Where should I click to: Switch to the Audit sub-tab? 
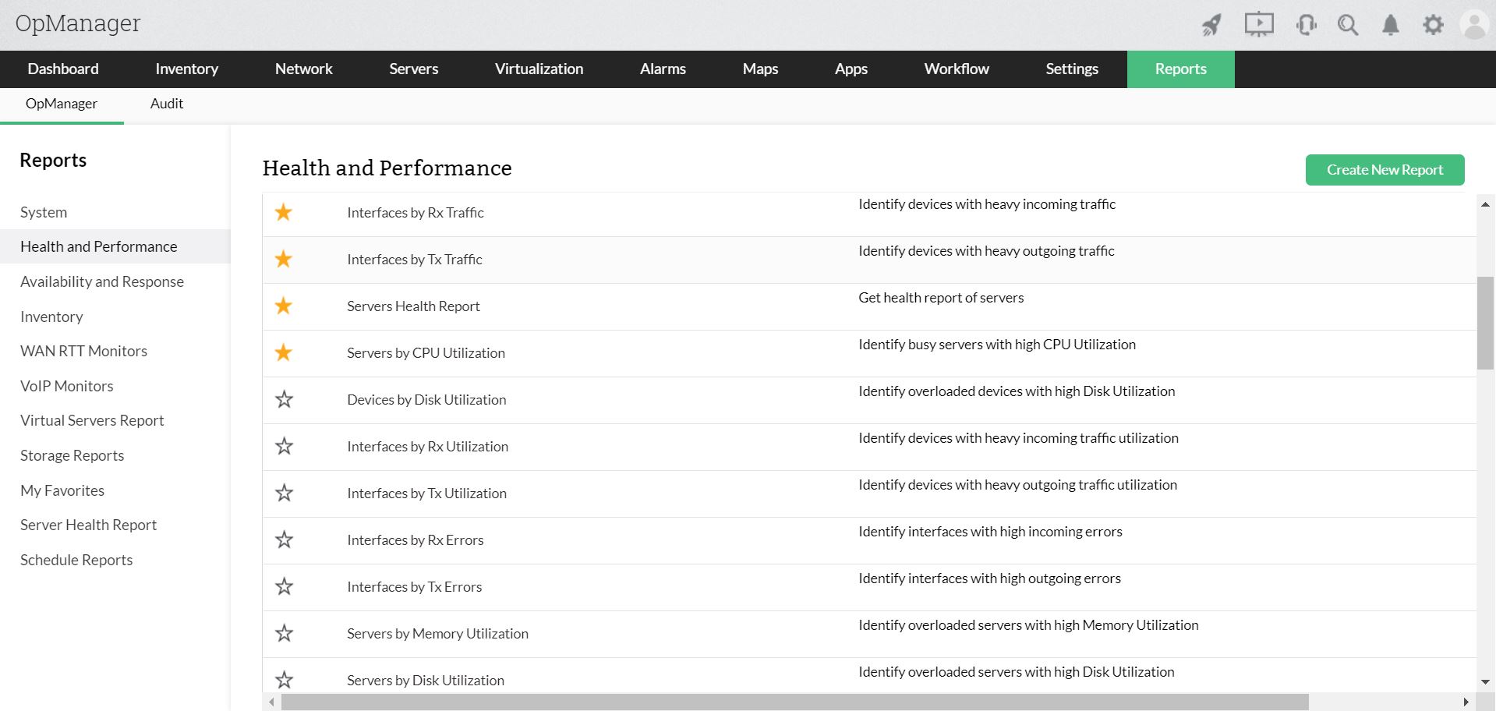pos(167,104)
